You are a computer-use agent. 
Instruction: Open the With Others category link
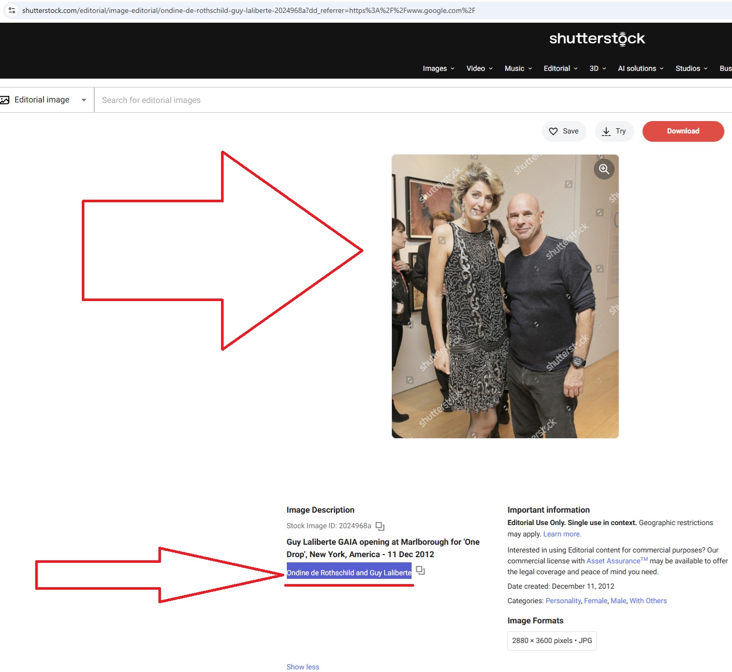648,601
